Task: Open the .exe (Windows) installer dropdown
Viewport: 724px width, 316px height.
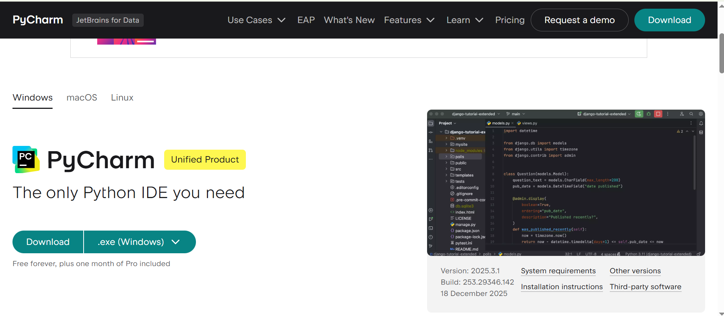Action: point(140,242)
